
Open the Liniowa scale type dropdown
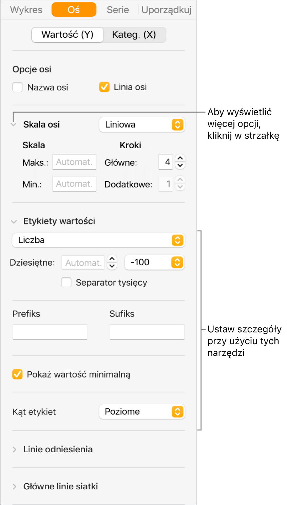point(142,124)
